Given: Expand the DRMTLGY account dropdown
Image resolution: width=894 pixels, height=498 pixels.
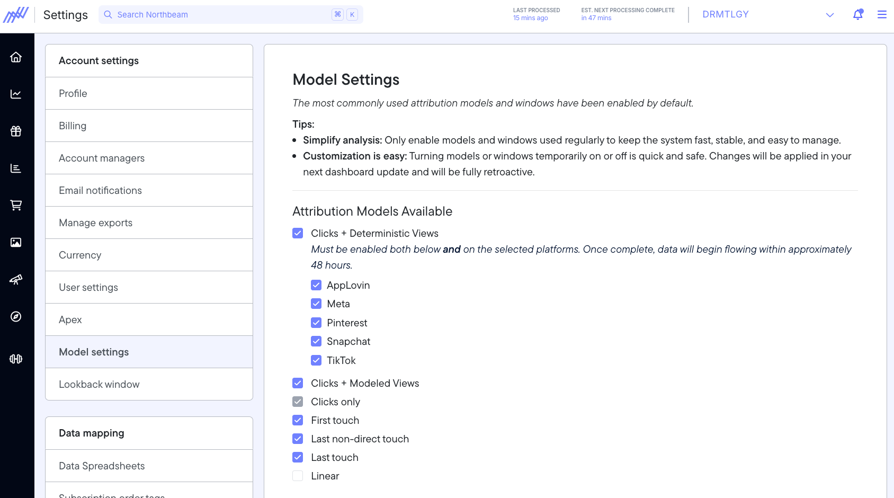Looking at the screenshot, I should [768, 15].
